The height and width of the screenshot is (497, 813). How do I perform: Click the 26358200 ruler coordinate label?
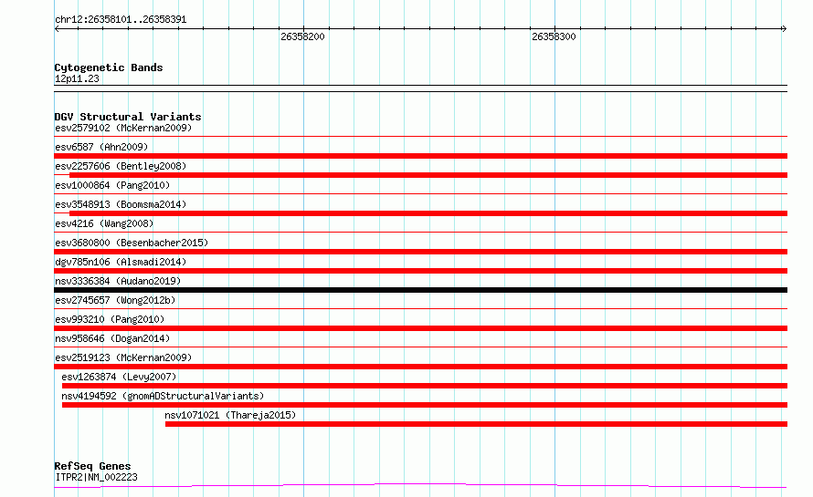(x=302, y=36)
